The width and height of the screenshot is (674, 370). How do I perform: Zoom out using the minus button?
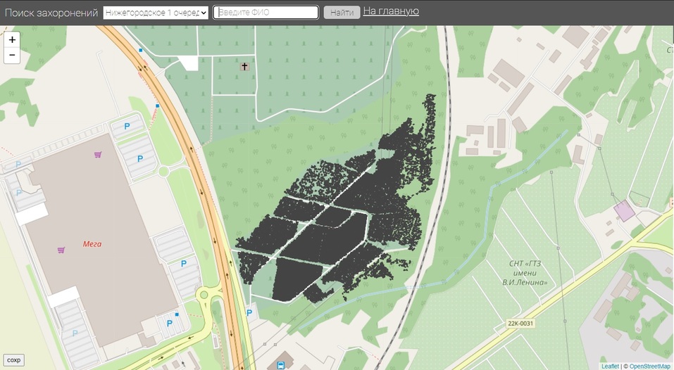[12, 56]
